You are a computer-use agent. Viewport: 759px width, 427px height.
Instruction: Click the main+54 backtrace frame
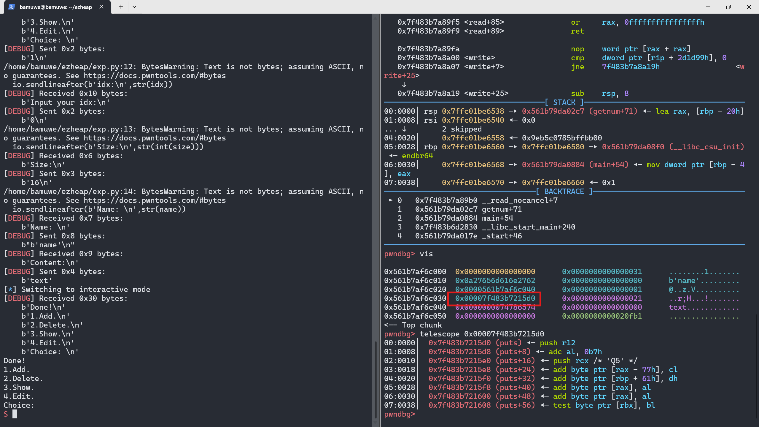tap(455, 218)
